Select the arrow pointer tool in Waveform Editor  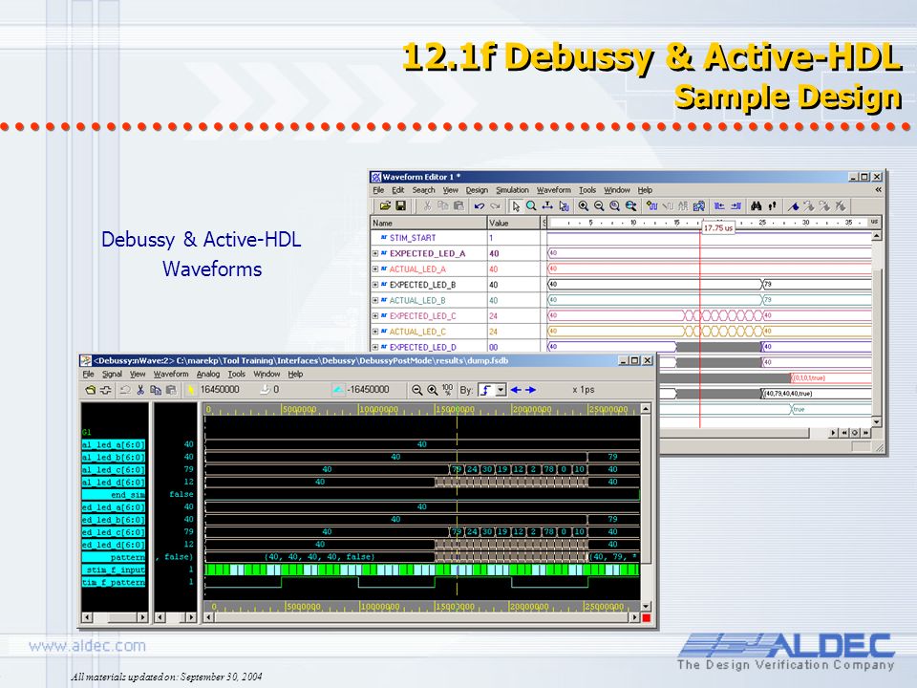(516, 206)
